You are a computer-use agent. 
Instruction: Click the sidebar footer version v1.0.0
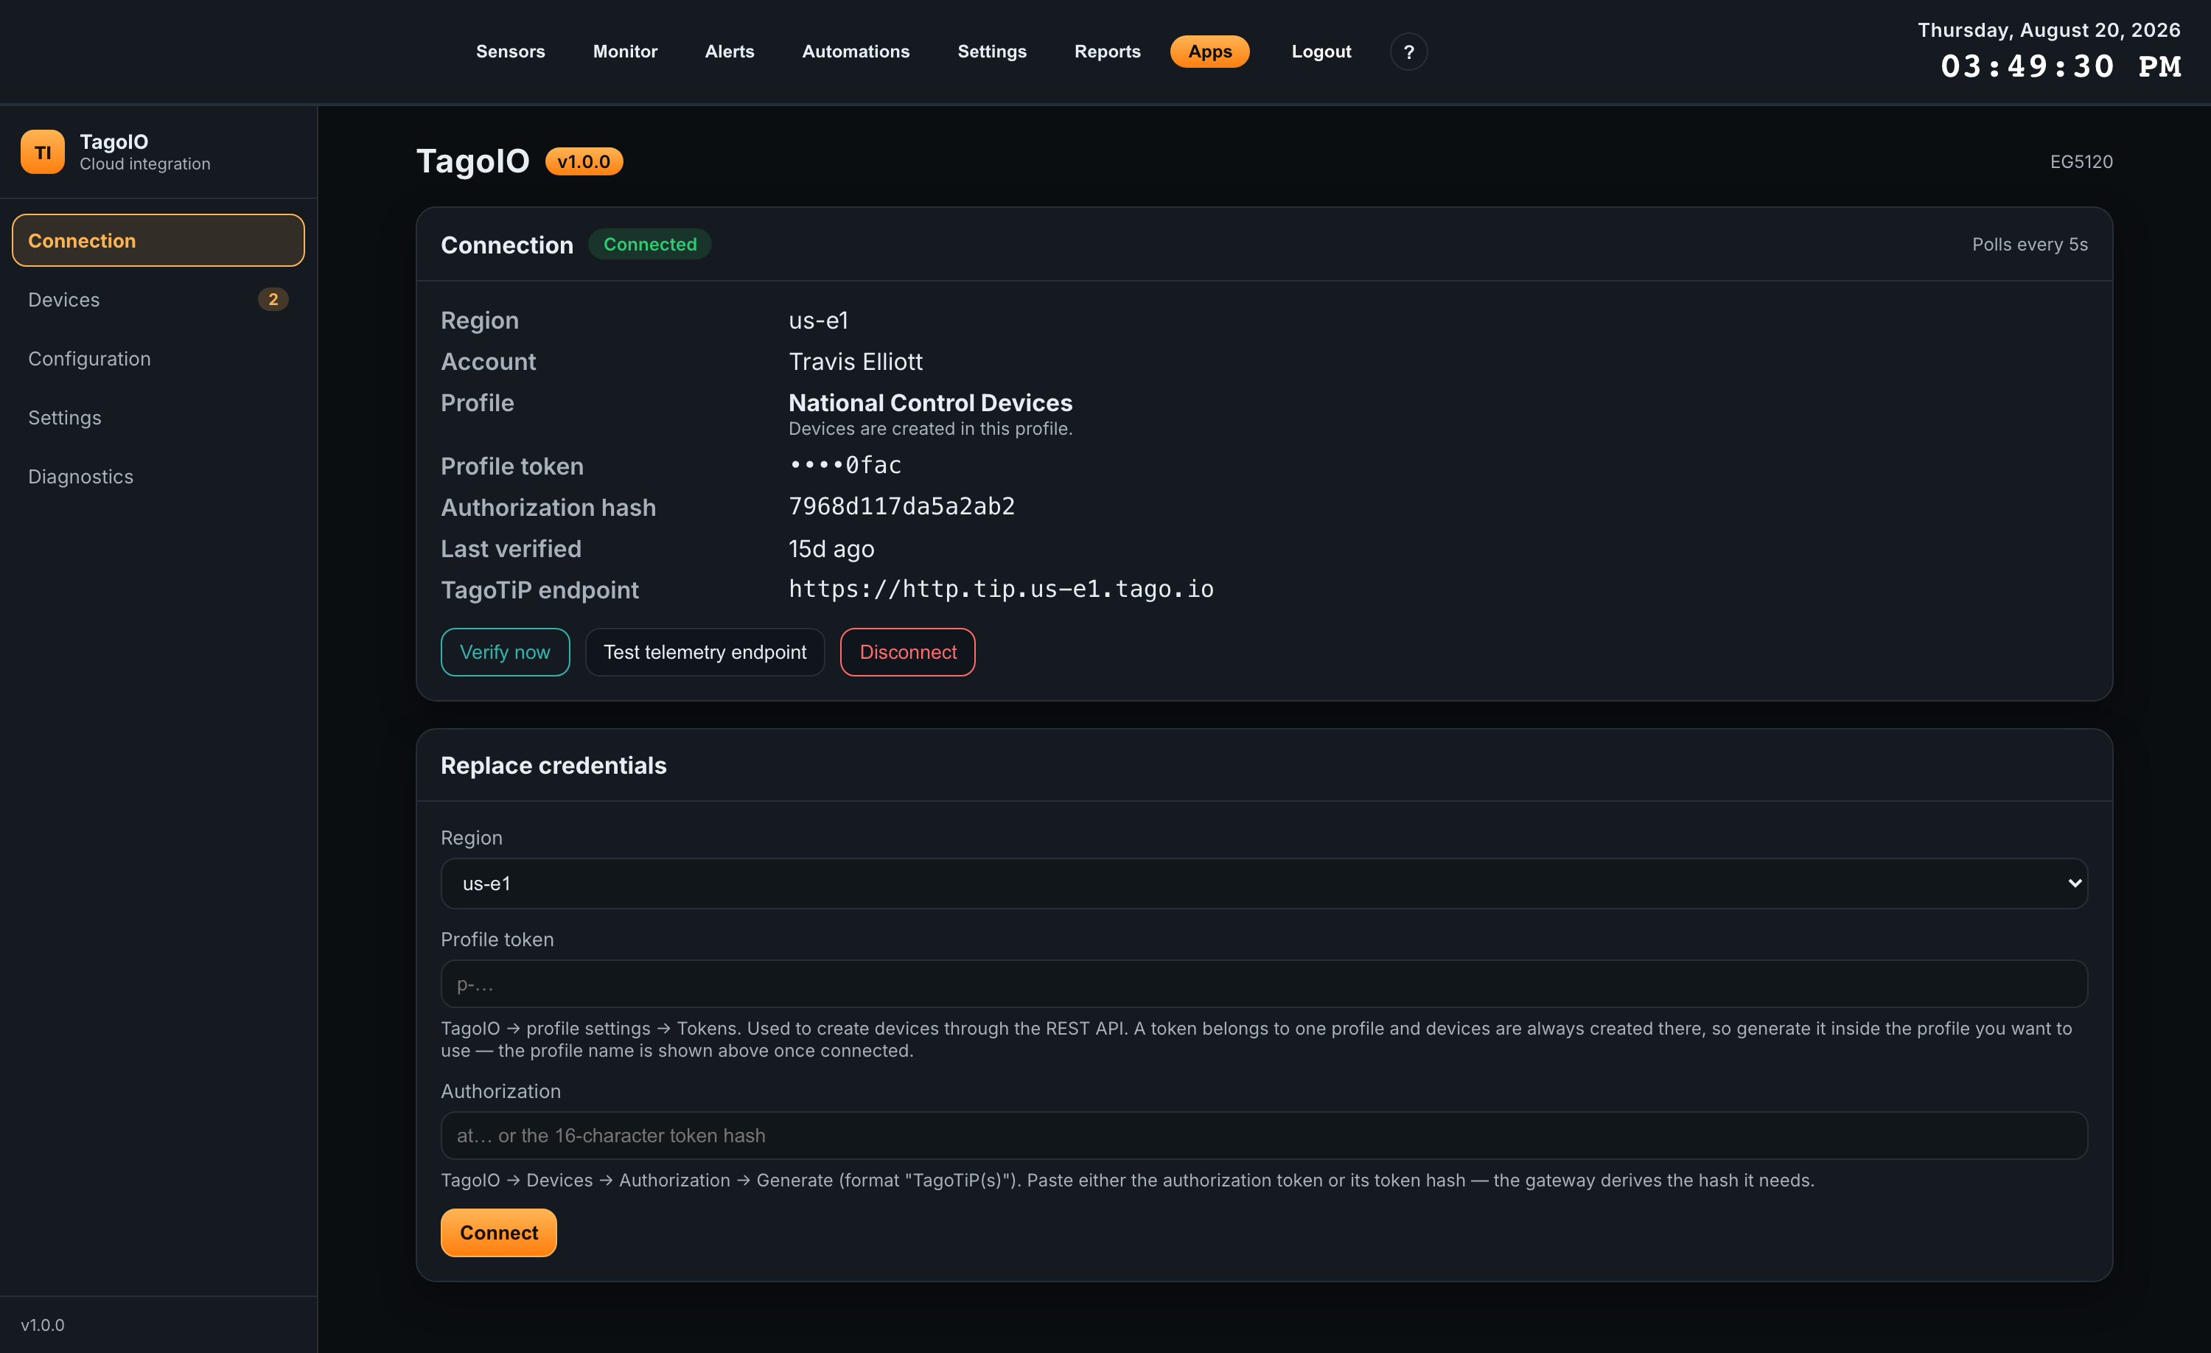(x=42, y=1325)
